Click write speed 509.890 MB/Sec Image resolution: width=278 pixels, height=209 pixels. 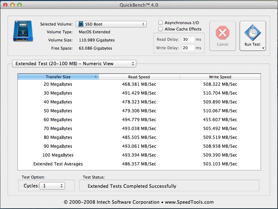220,102
